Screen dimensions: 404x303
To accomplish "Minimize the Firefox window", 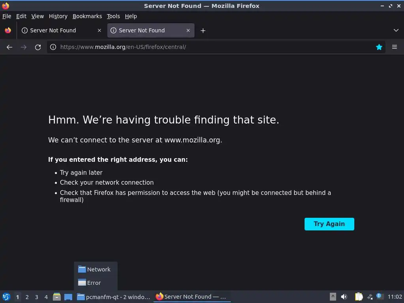I will coord(382,6).
